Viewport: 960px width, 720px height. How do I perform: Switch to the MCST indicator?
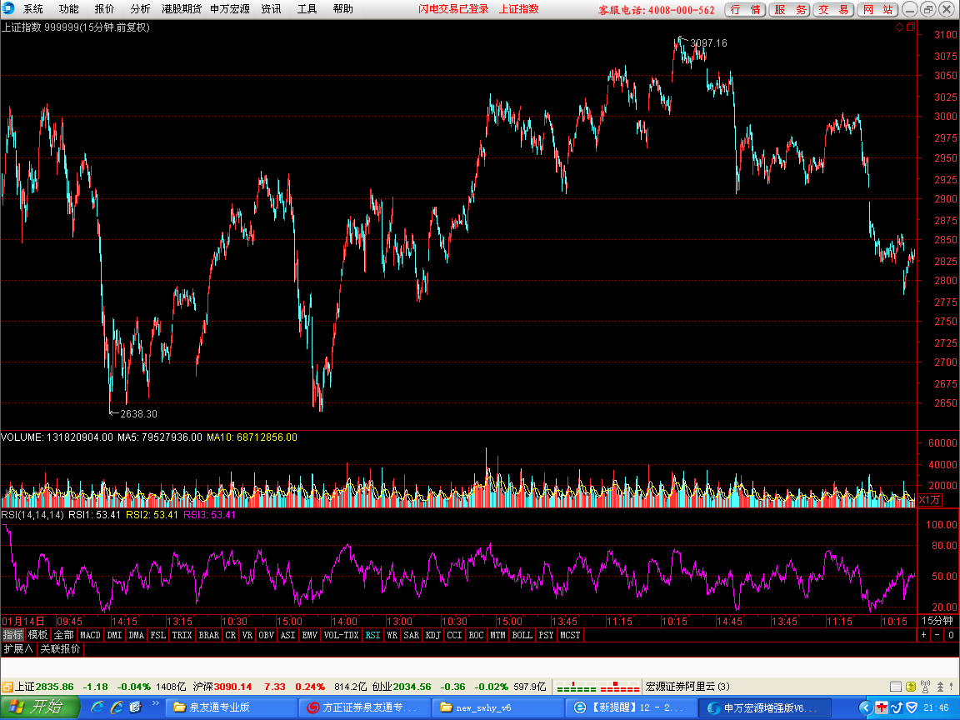570,636
